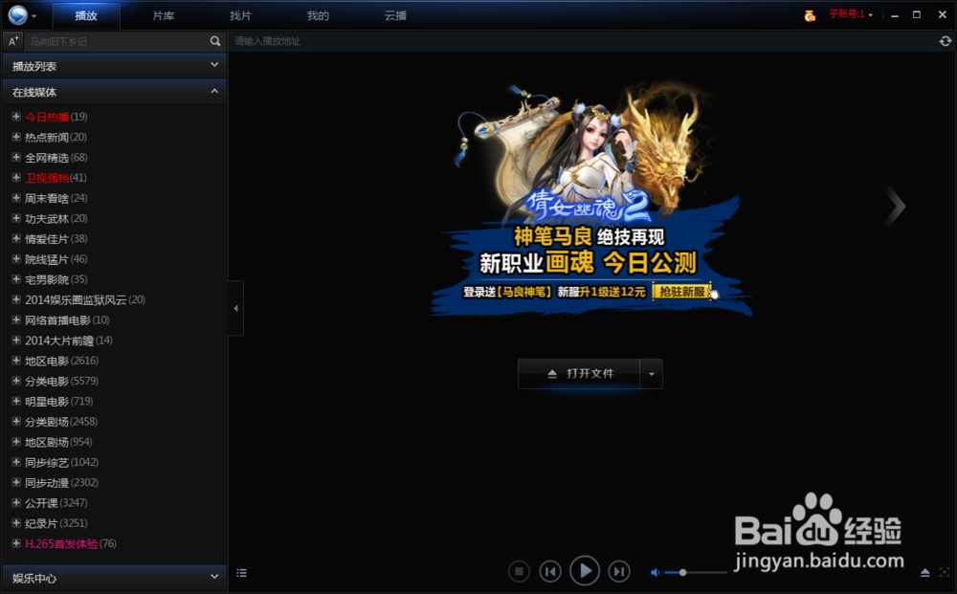
Task: Expand the 热点新闻 tree node
Action: tap(16, 137)
